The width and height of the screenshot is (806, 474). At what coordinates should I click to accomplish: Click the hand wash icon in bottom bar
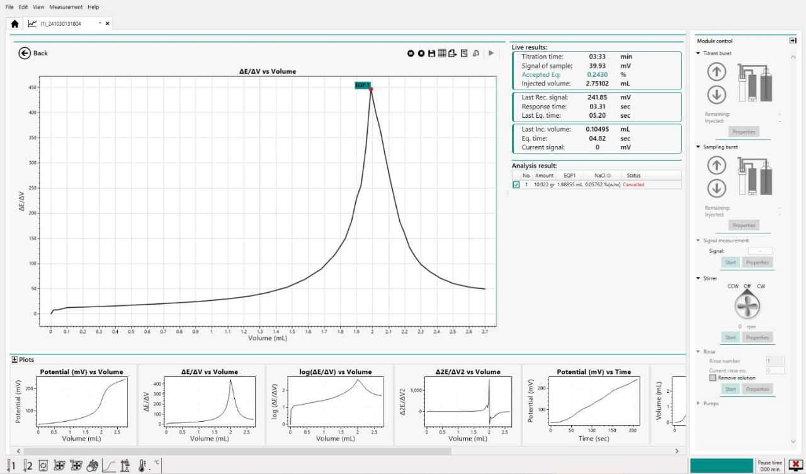pyautogui.click(x=92, y=466)
